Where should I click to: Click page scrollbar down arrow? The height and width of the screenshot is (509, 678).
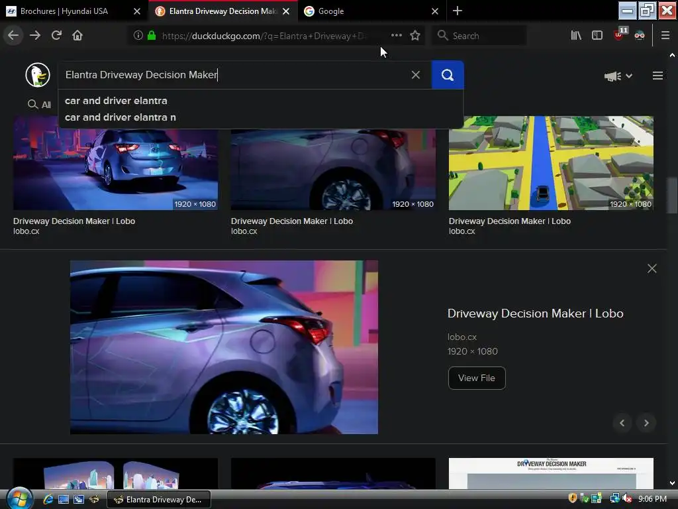click(672, 483)
